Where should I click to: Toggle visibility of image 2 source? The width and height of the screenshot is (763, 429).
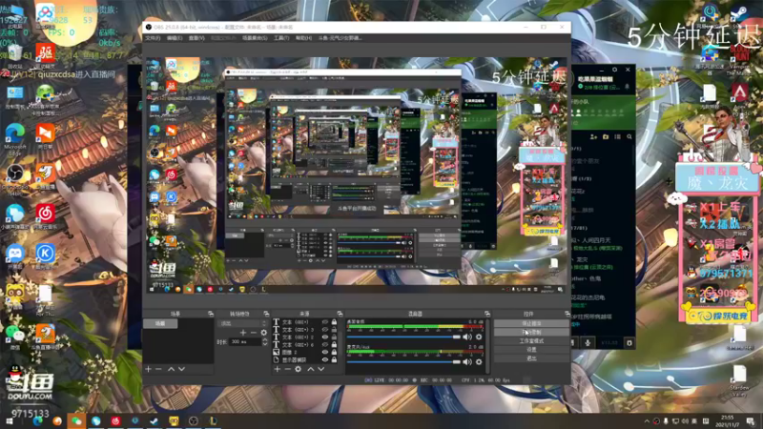325,352
